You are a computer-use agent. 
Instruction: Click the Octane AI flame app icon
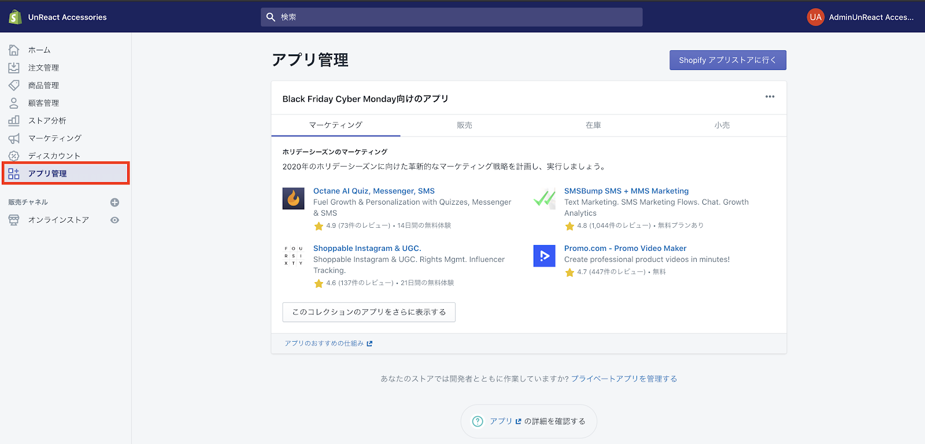click(293, 198)
